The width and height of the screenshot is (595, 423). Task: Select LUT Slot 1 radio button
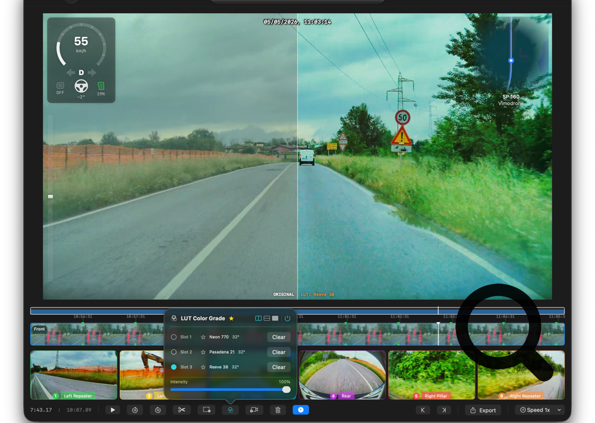click(174, 337)
